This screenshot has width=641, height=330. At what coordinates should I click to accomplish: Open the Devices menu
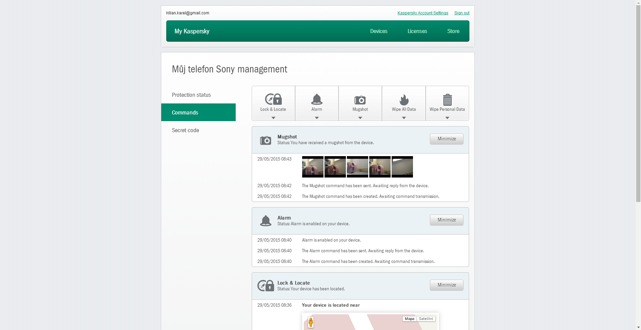(x=379, y=31)
